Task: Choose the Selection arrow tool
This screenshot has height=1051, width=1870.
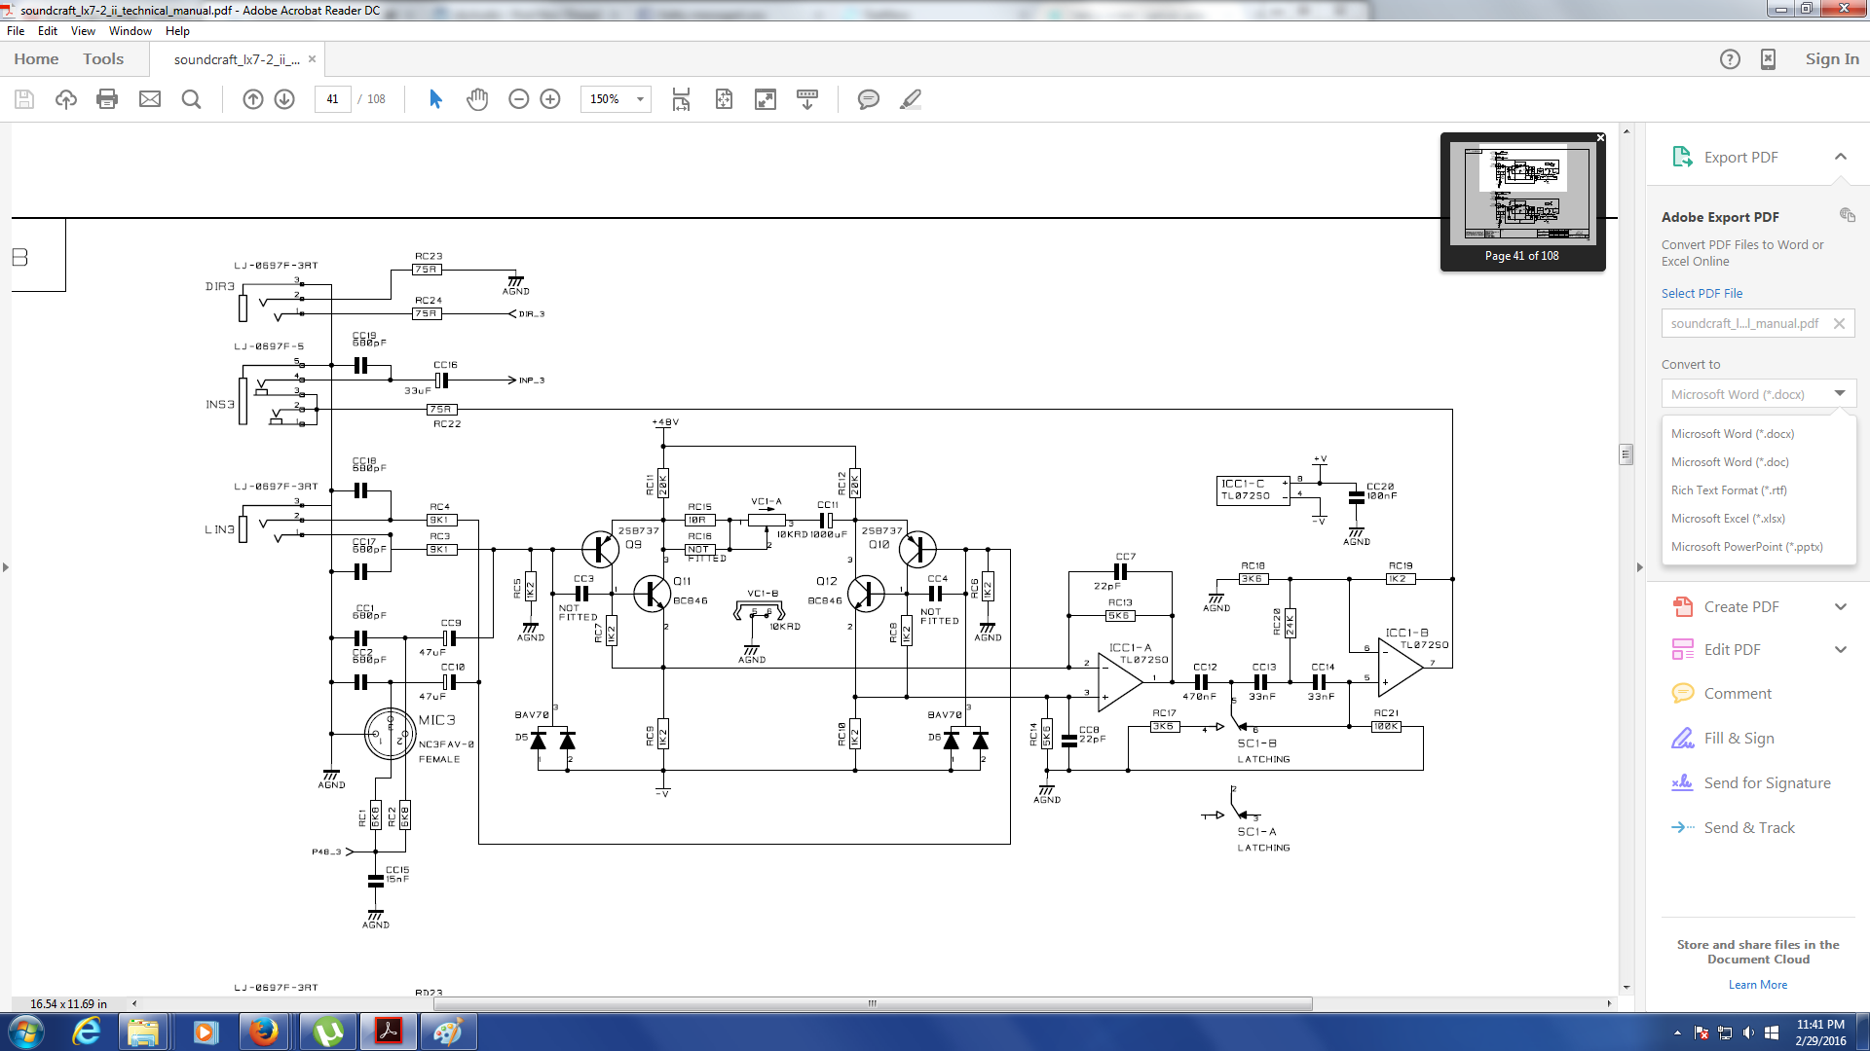Action: (x=435, y=99)
